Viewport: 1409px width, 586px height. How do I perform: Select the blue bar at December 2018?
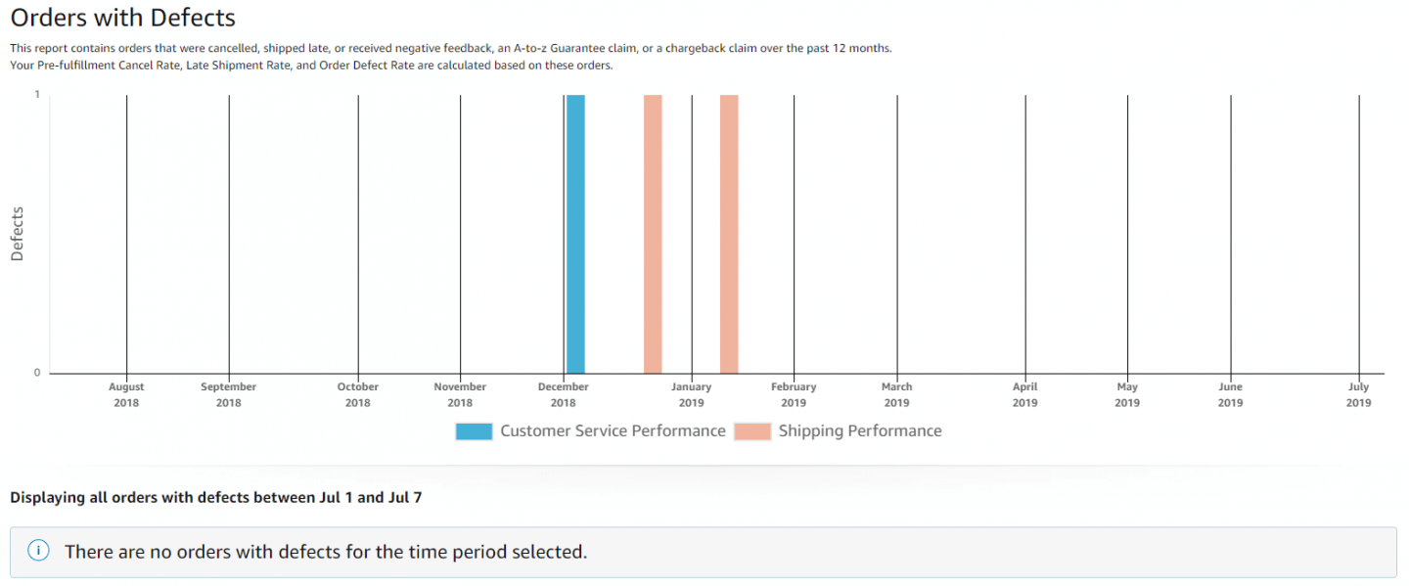(575, 234)
